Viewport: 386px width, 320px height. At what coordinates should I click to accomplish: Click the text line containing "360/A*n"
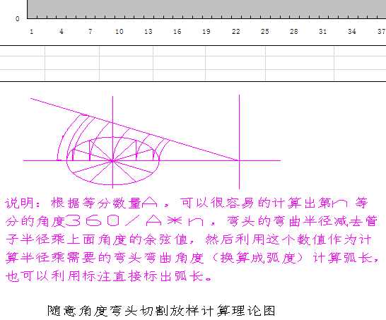click(192, 221)
